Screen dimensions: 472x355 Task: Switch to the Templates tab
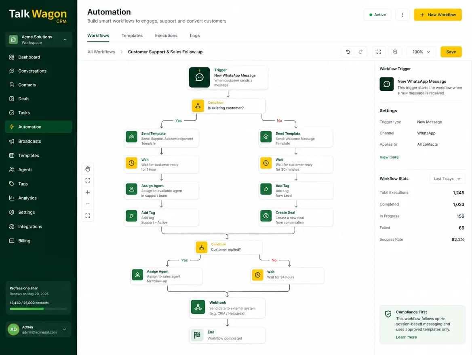click(x=132, y=35)
